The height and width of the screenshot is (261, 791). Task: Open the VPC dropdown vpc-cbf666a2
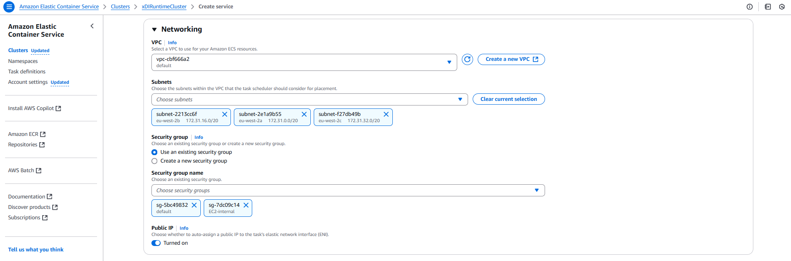click(x=304, y=62)
